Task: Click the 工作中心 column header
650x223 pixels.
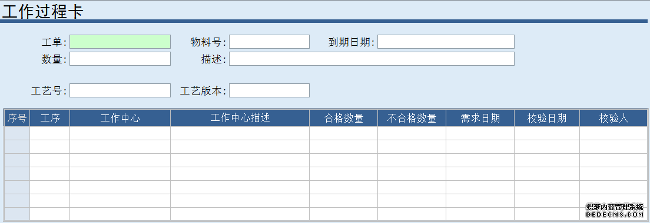Action: click(x=120, y=118)
